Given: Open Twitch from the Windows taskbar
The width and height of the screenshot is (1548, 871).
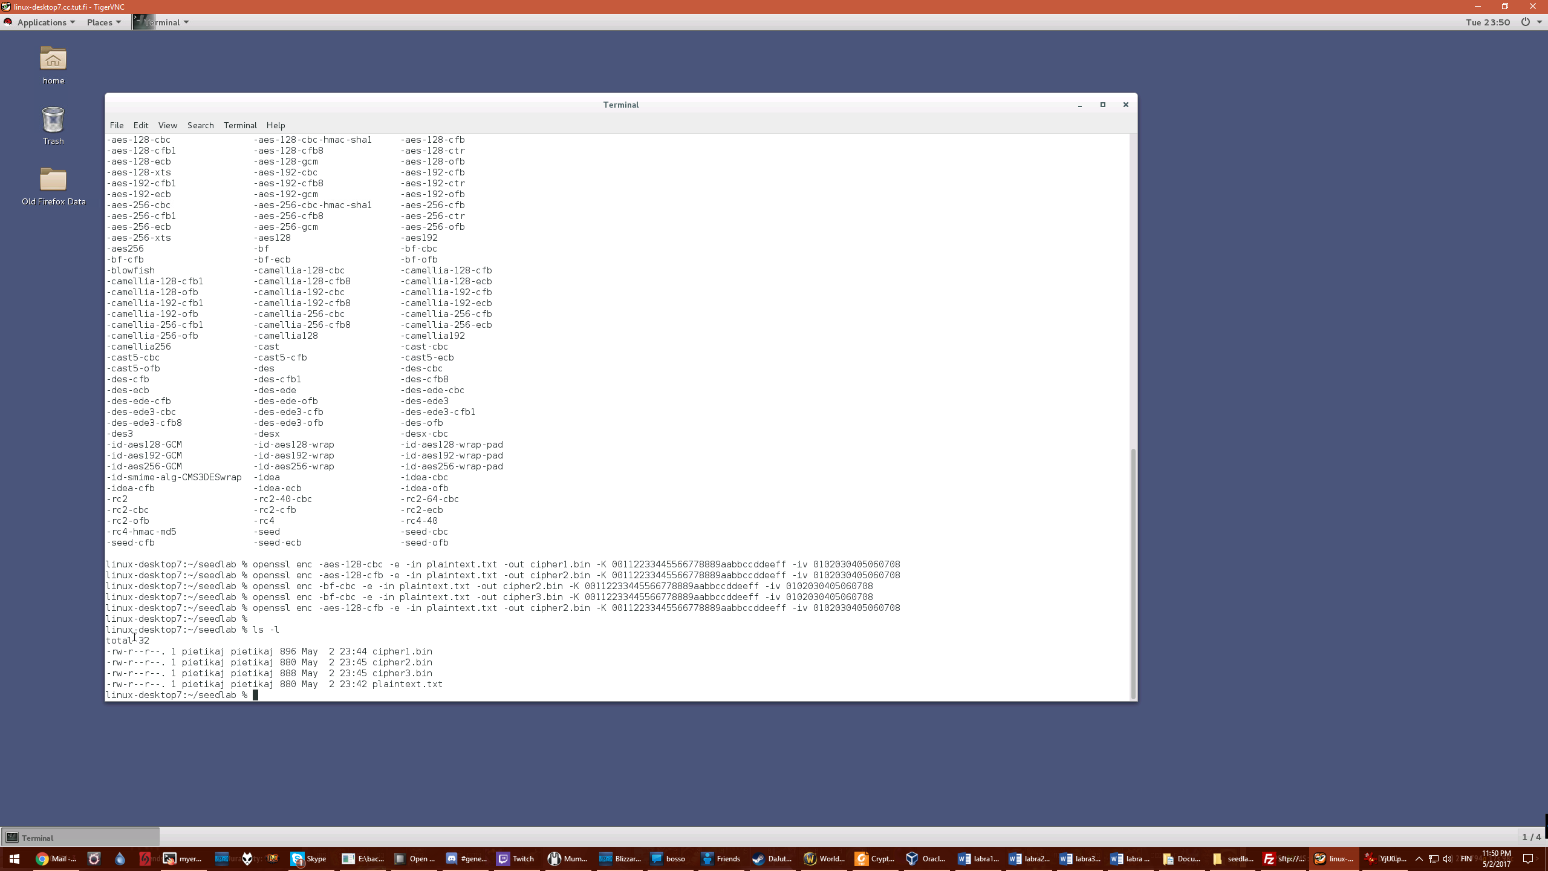Looking at the screenshot, I should pyautogui.click(x=516, y=858).
